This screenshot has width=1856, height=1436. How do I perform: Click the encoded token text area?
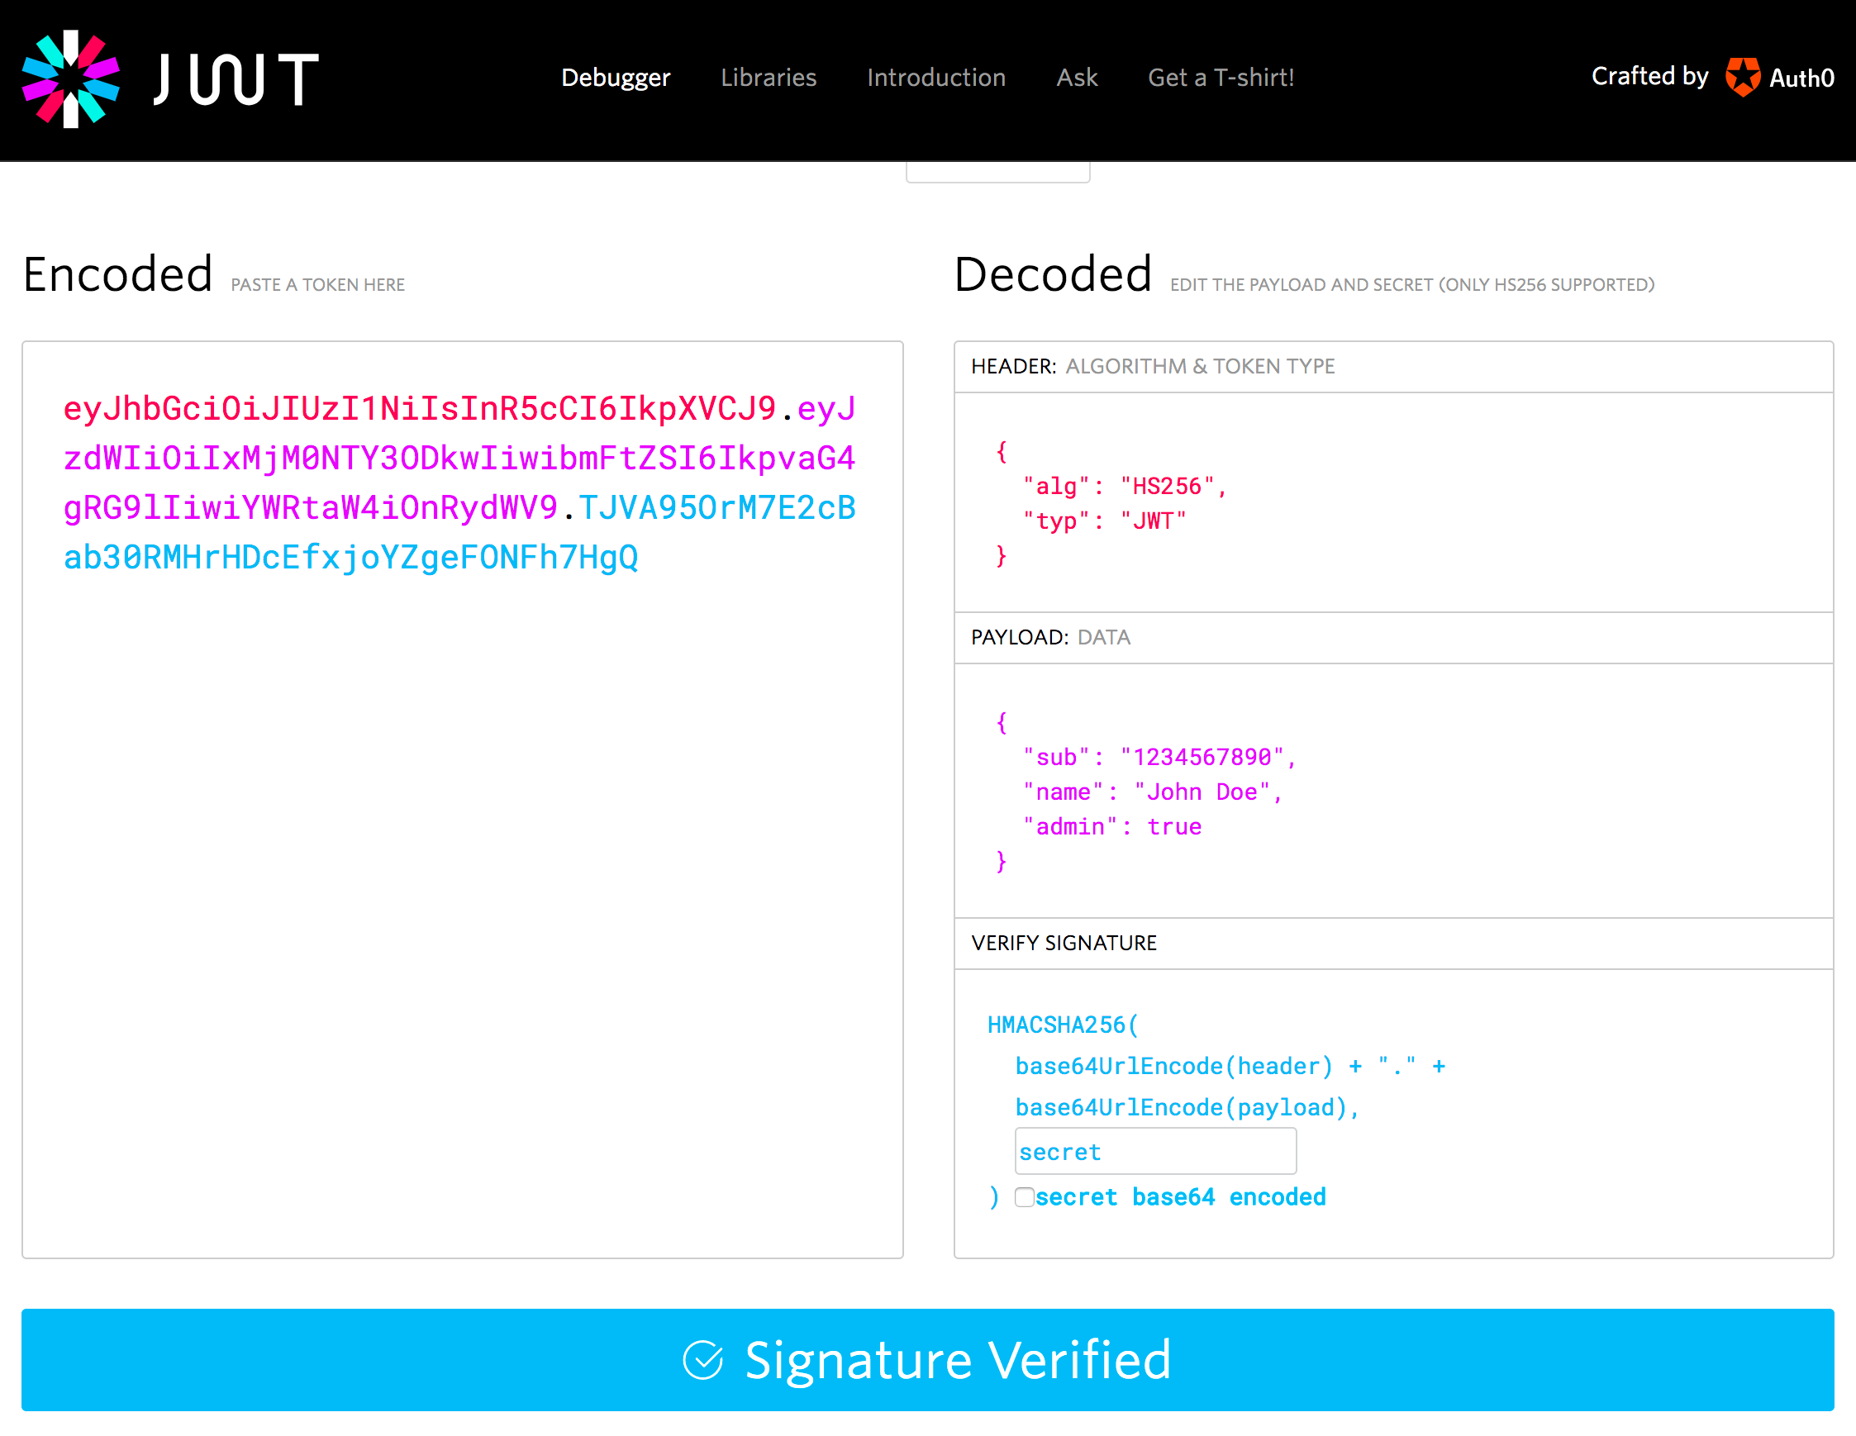(x=462, y=849)
